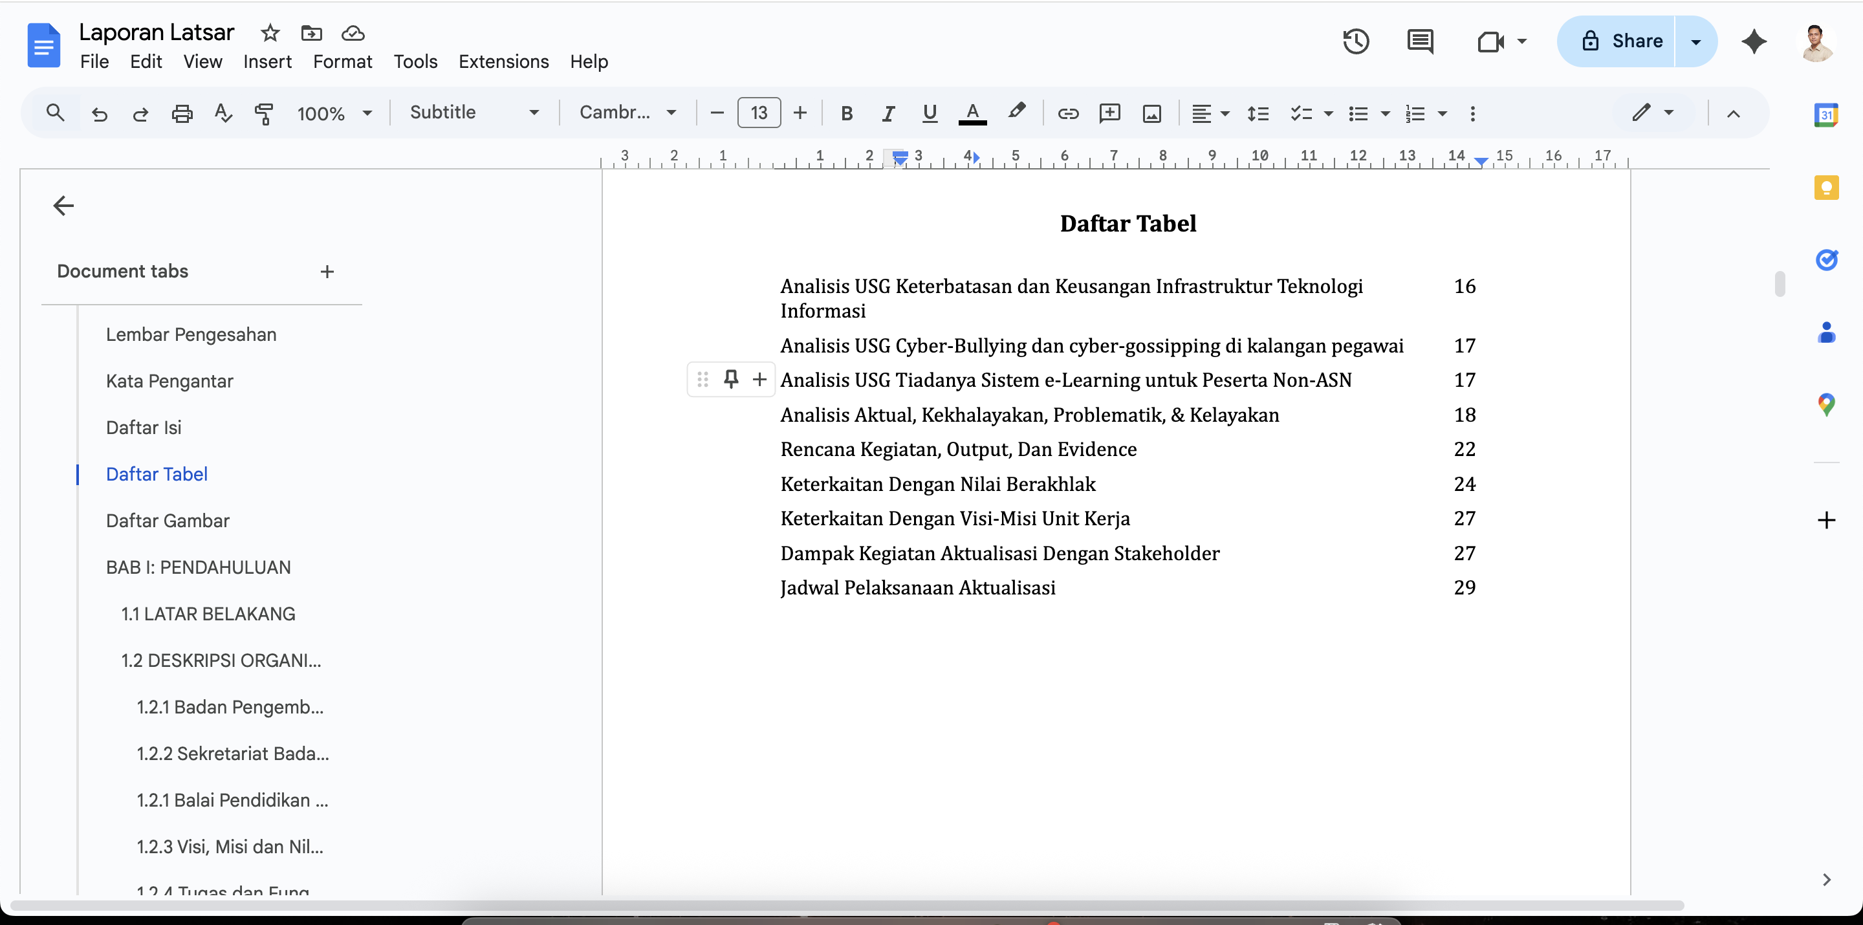Image resolution: width=1863 pixels, height=925 pixels.
Task: Click the insert link icon
Action: pos(1067,114)
